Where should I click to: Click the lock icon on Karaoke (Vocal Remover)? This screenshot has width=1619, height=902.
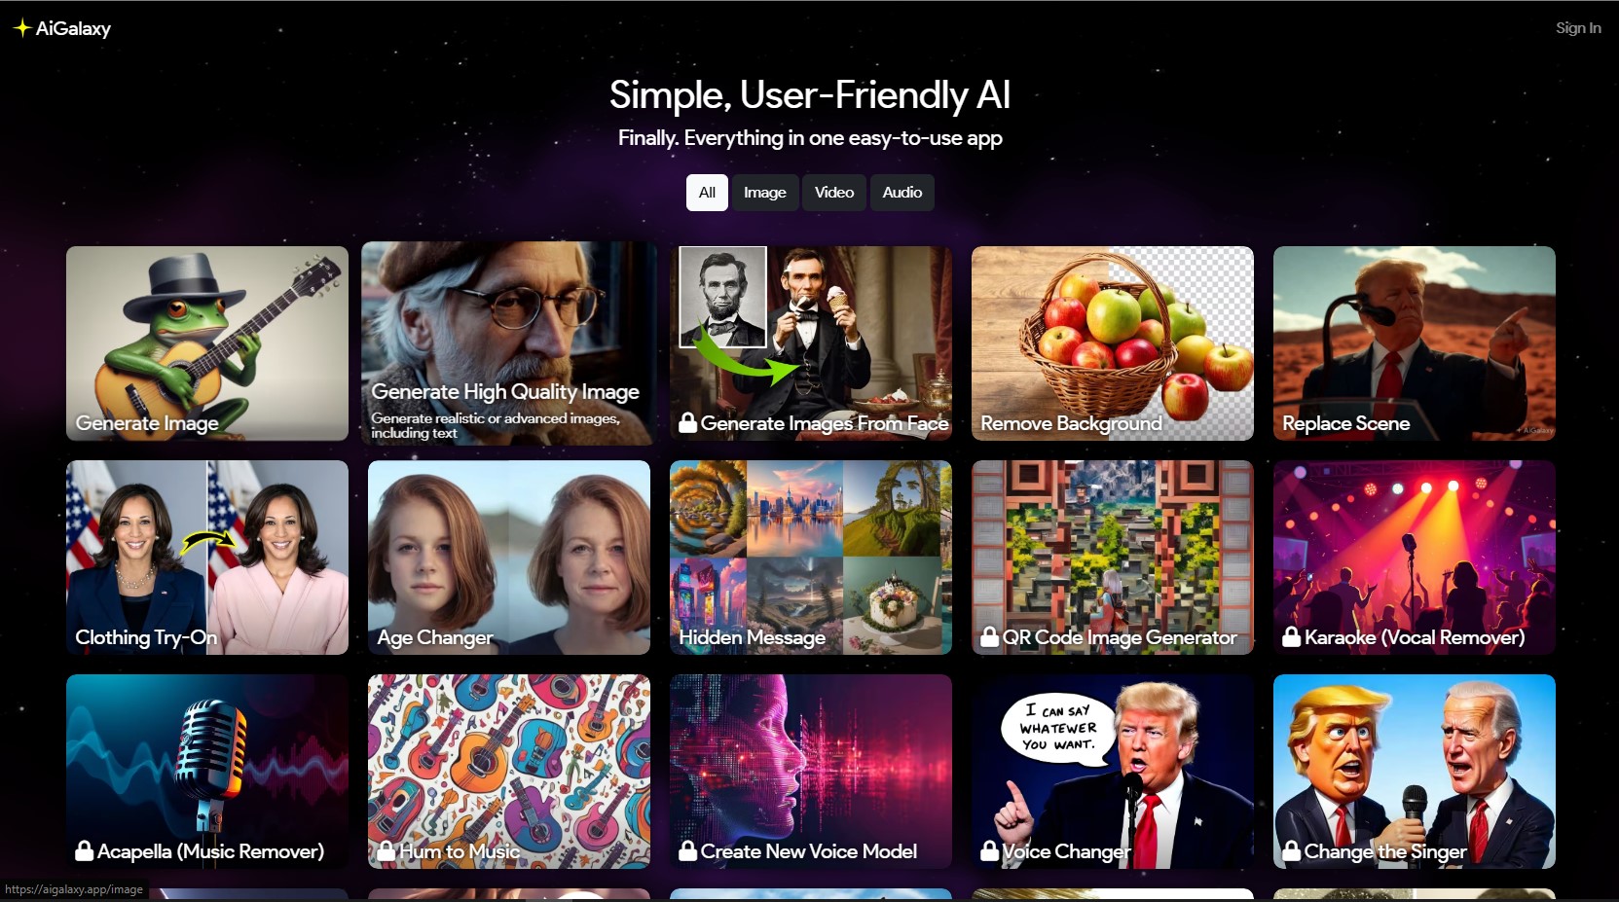coord(1291,636)
